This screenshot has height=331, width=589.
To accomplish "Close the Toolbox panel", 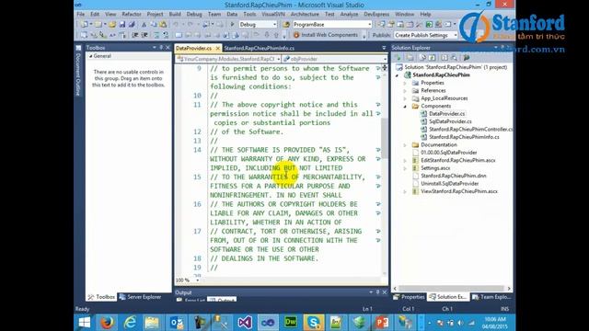I will pyautogui.click(x=167, y=48).
